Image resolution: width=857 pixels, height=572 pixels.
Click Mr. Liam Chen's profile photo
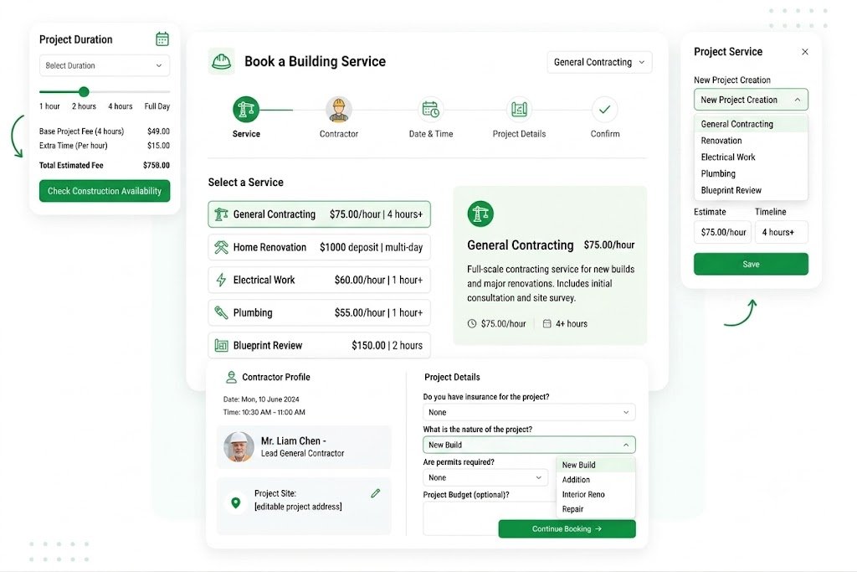(x=239, y=446)
